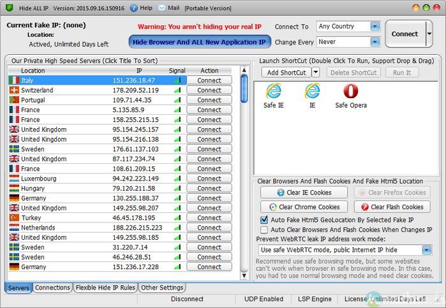Click the Clear IE Cookies button
This screenshot has width=446, height=308.
pyautogui.click(x=304, y=193)
